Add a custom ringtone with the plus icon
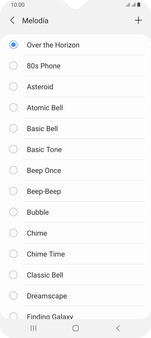Screen dimensions: 151x338 [138, 21]
